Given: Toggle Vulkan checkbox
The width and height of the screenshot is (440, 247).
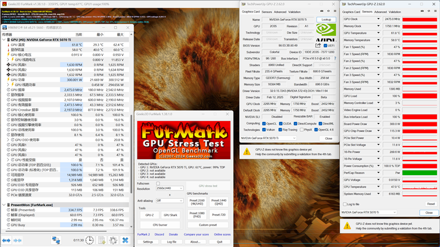Looking at the screenshot, I should coord(264,130).
